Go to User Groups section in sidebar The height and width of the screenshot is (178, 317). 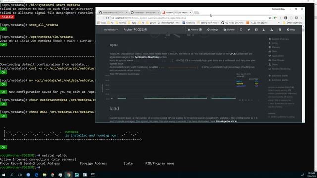tap(276, 60)
